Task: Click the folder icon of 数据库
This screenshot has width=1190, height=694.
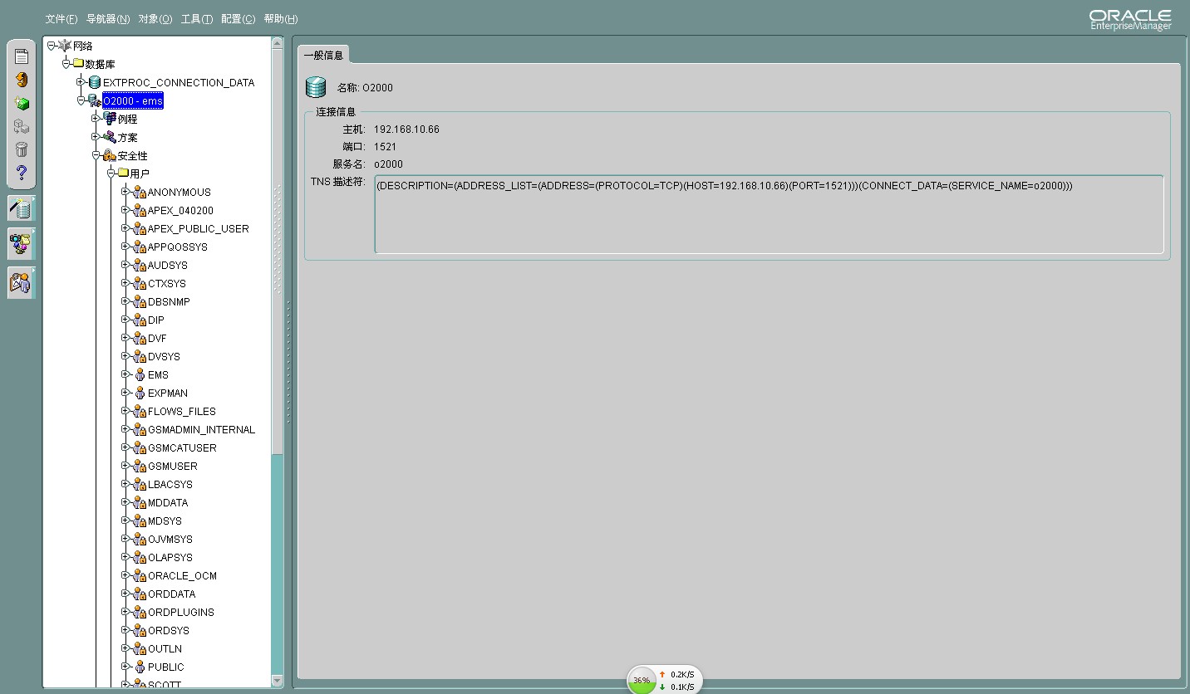Action: [78, 64]
